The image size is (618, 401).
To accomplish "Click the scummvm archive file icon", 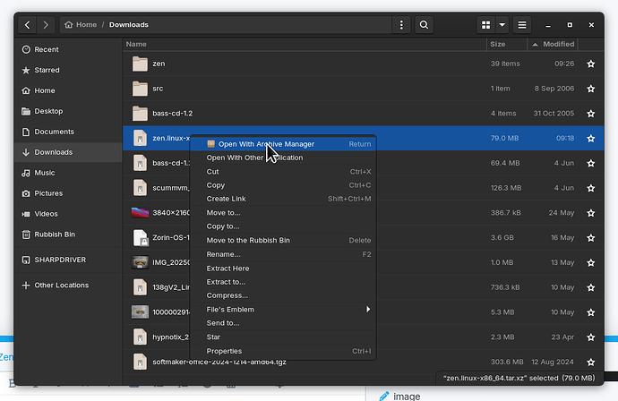I will click(140, 188).
